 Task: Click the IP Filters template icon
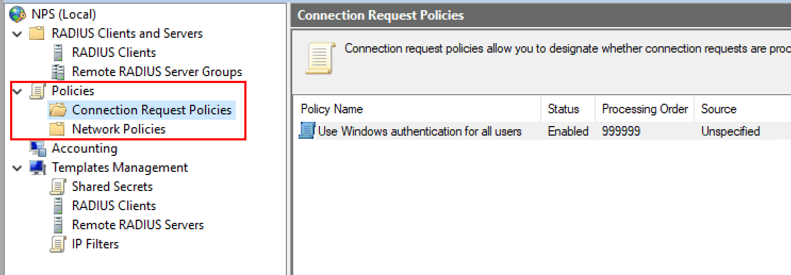point(57,244)
